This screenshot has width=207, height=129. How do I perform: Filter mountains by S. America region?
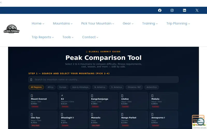coord(116,87)
